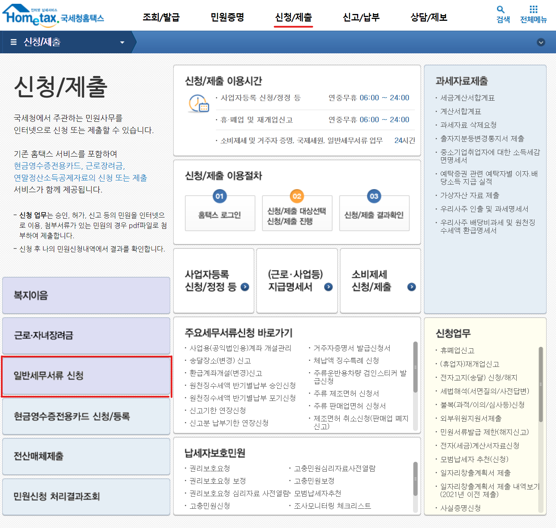Open the 신고/납부 top menu
Image resolution: width=556 pixels, height=528 pixels.
361,17
